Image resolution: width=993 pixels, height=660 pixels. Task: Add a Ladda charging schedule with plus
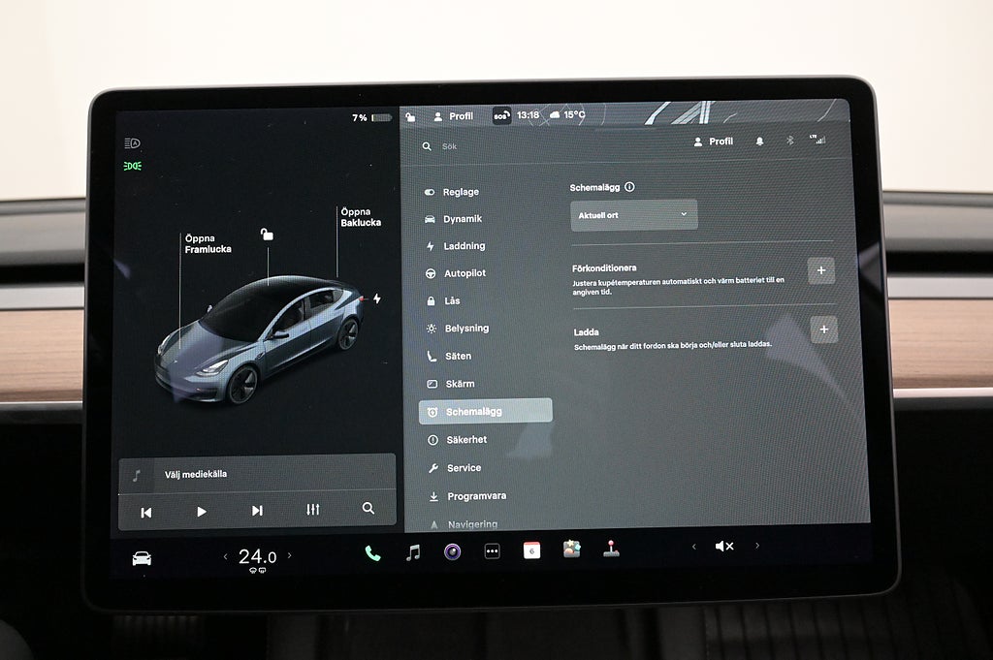pyautogui.click(x=823, y=330)
